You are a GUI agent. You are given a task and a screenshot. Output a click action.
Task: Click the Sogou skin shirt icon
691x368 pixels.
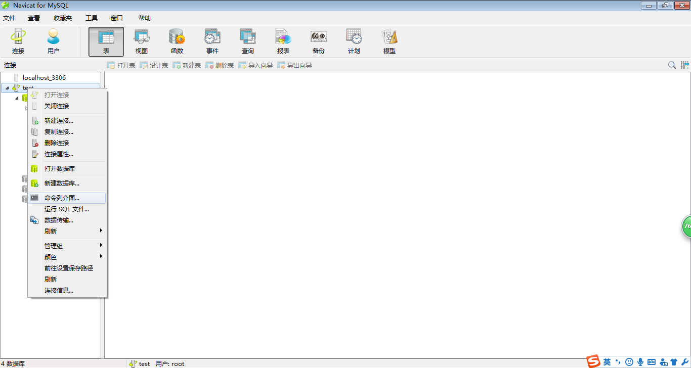674,362
